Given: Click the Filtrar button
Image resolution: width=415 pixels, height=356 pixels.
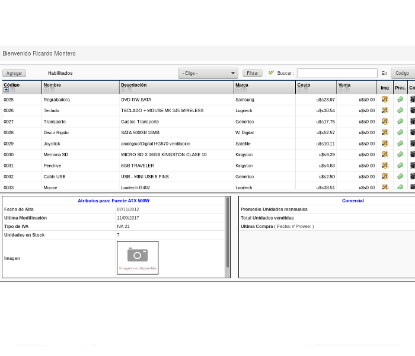Looking at the screenshot, I should [x=253, y=73].
